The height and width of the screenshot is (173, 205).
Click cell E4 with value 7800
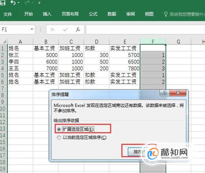pos(125,68)
